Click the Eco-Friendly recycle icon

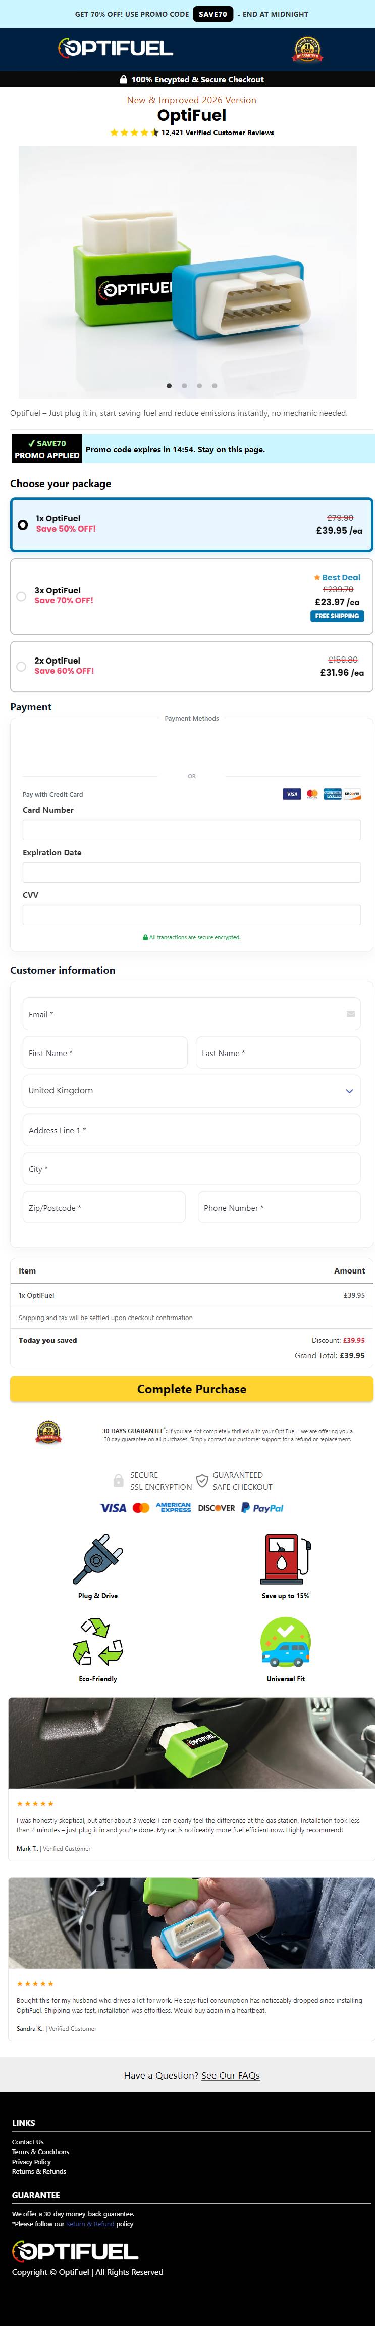pos(97,1642)
